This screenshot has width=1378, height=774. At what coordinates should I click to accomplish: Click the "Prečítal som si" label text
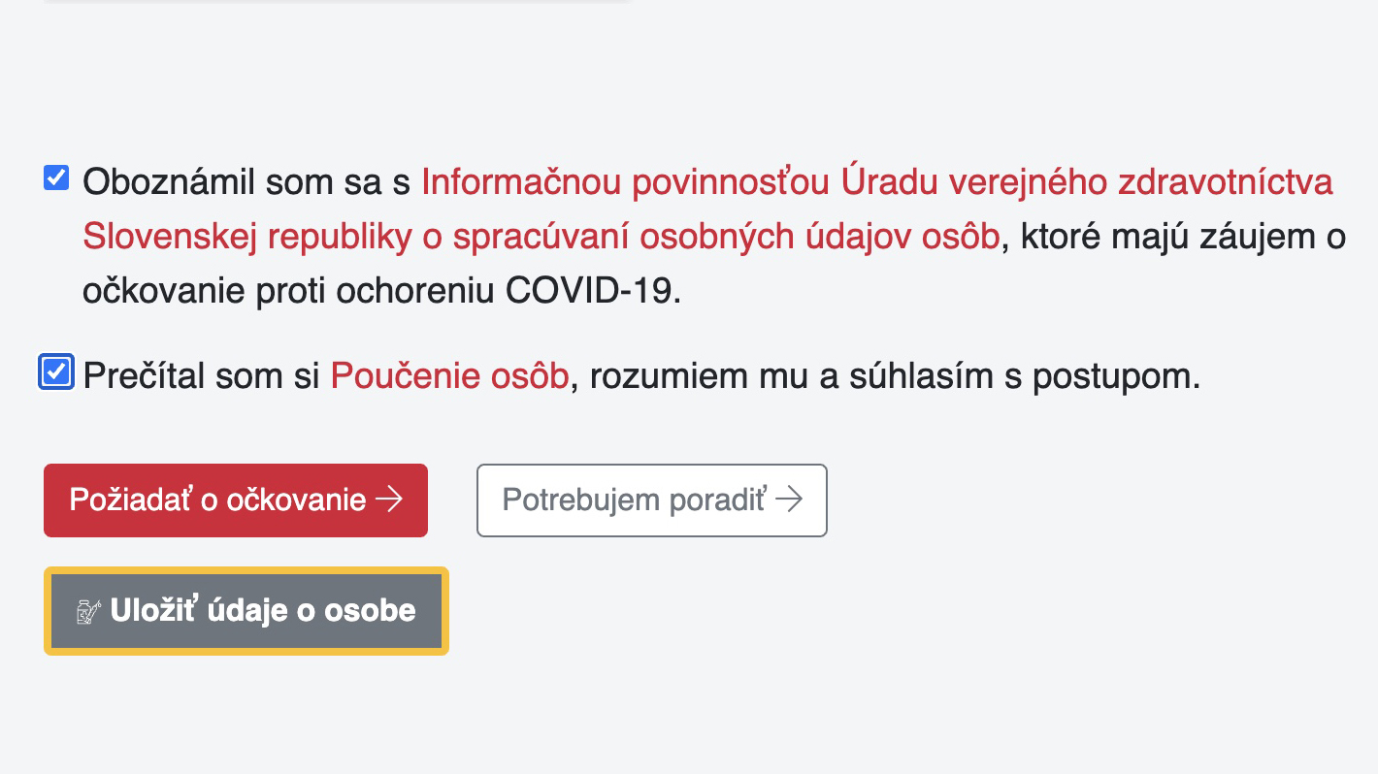tap(202, 376)
